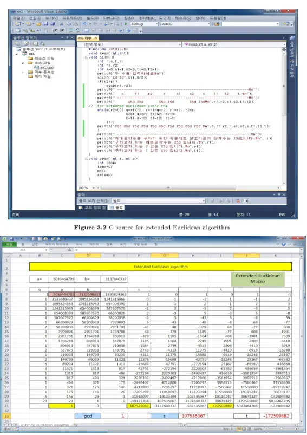This screenshot has height=435, width=307.
Task: Click the Cut scissors icon in Visual Studio
Action: 62,24
